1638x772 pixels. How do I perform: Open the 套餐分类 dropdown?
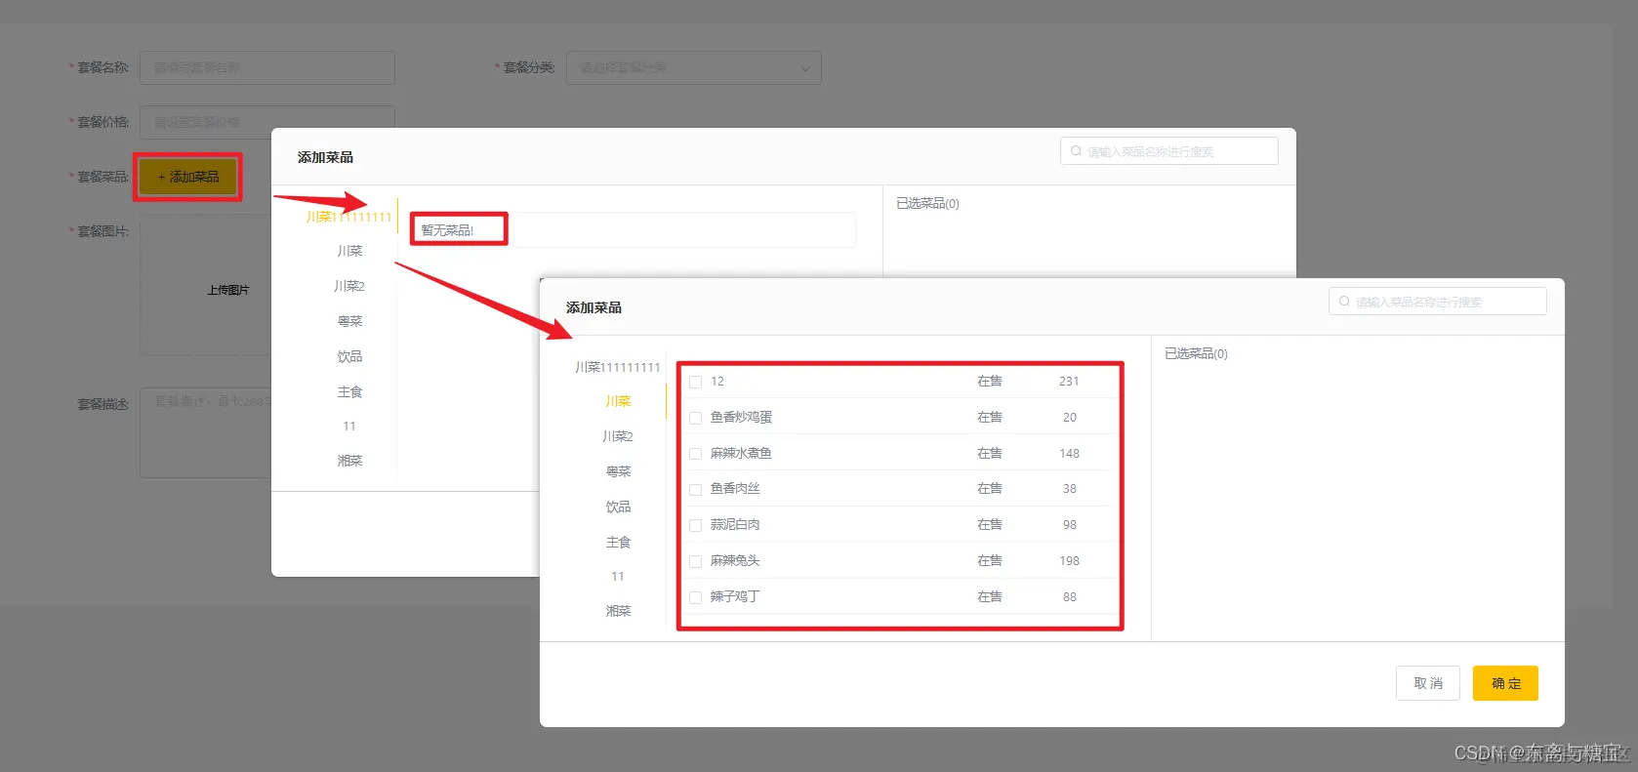[693, 67]
